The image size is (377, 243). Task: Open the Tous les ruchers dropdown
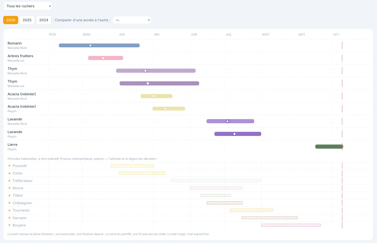[x=28, y=6]
